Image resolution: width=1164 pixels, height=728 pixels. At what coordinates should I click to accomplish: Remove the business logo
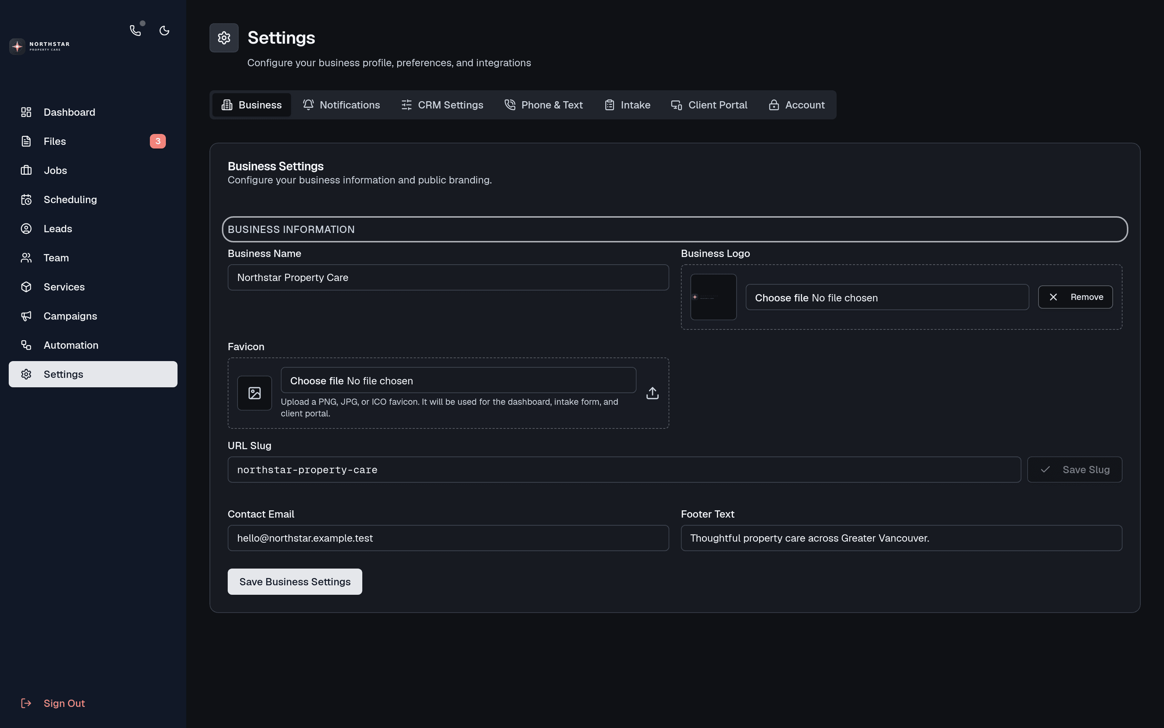pos(1075,297)
